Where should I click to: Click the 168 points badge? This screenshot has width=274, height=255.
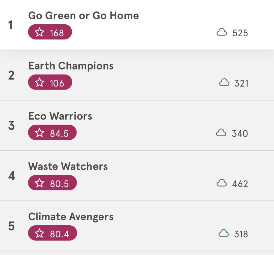coord(50,32)
